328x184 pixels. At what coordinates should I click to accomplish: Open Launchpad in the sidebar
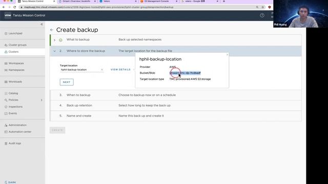click(15, 33)
